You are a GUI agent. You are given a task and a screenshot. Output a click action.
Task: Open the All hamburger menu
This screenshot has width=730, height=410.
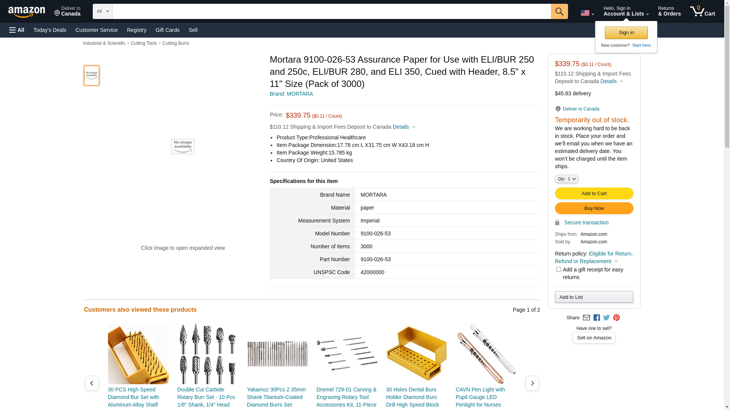pos(17,30)
